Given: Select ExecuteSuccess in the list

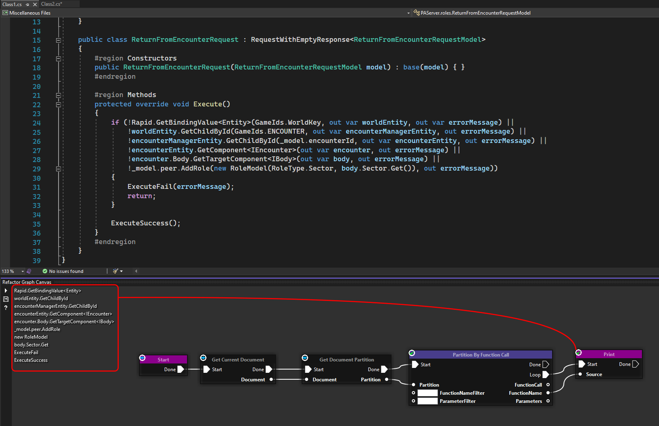Looking at the screenshot, I should coord(31,360).
